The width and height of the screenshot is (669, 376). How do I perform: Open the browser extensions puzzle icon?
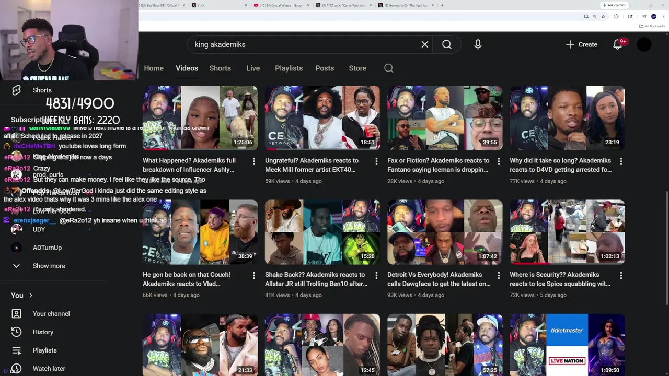point(616,16)
